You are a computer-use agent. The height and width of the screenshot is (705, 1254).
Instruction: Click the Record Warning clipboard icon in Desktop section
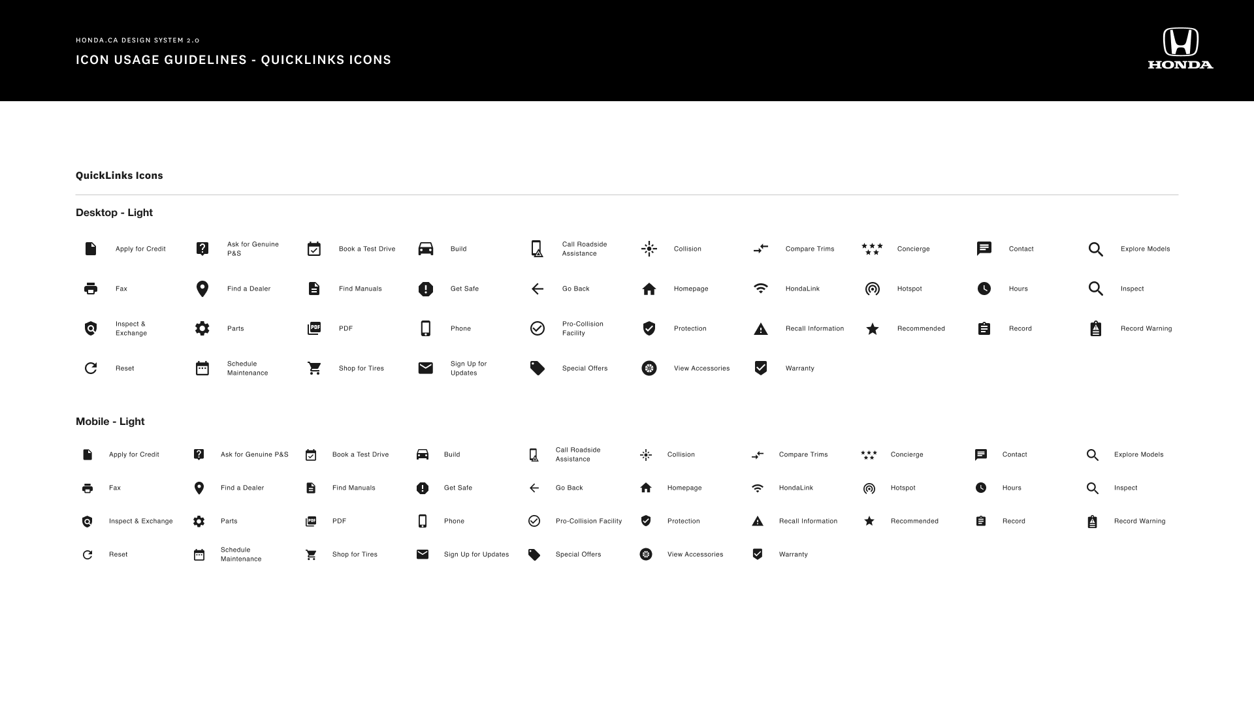coord(1096,328)
